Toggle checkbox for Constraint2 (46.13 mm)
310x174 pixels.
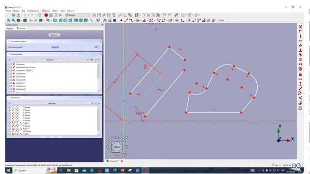(11, 67)
